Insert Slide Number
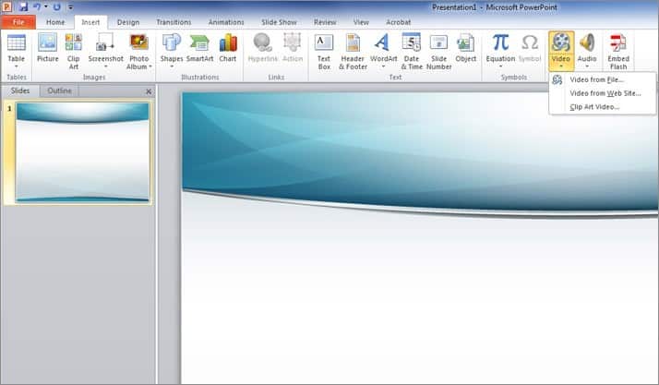This screenshot has height=385, width=659. (x=438, y=47)
